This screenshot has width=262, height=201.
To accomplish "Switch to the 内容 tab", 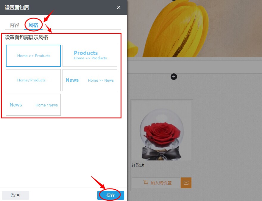I will (14, 25).
